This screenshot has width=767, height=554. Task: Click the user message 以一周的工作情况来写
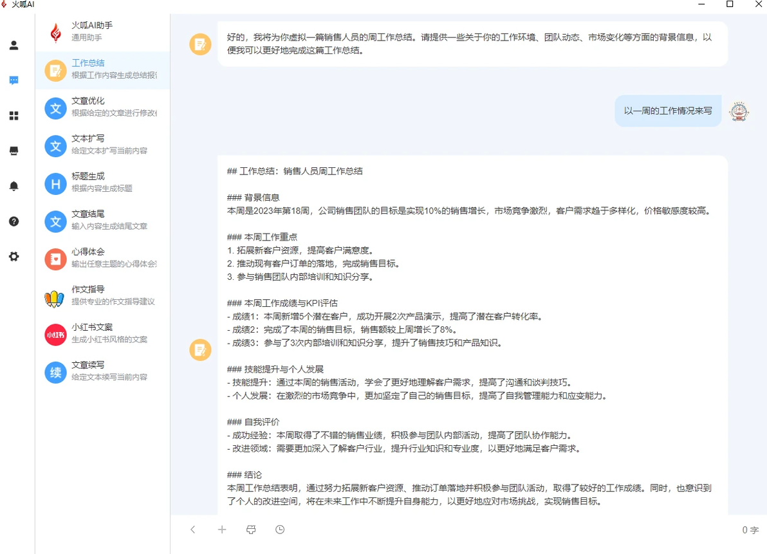tap(668, 111)
